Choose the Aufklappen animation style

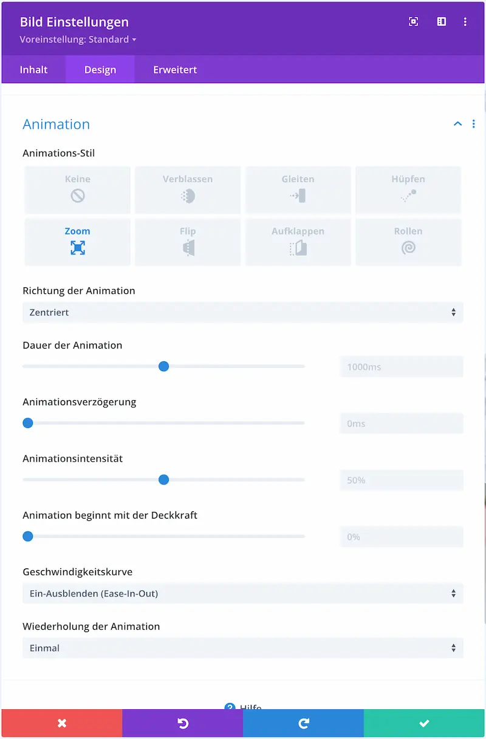coord(298,241)
